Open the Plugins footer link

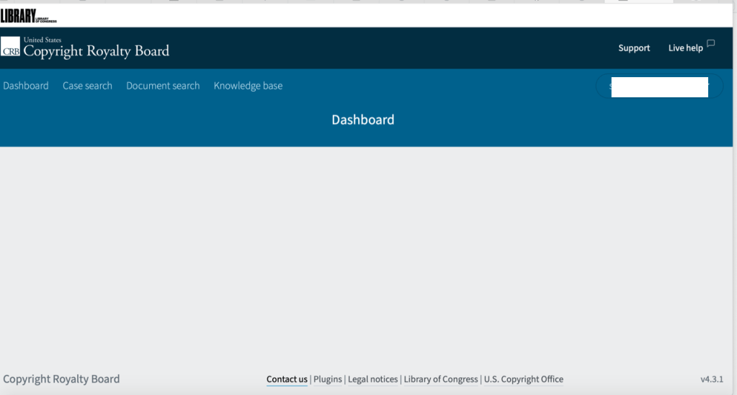pyautogui.click(x=328, y=379)
